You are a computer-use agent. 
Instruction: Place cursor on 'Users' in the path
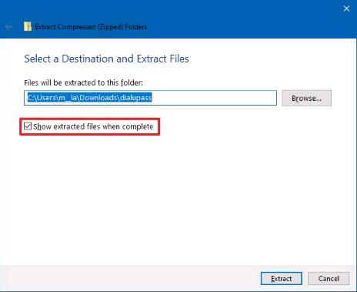(x=46, y=98)
